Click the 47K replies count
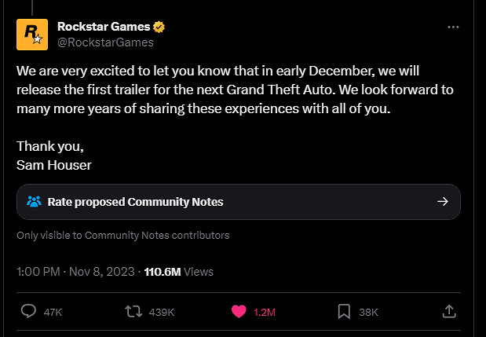This screenshot has height=337, width=486. 53,313
